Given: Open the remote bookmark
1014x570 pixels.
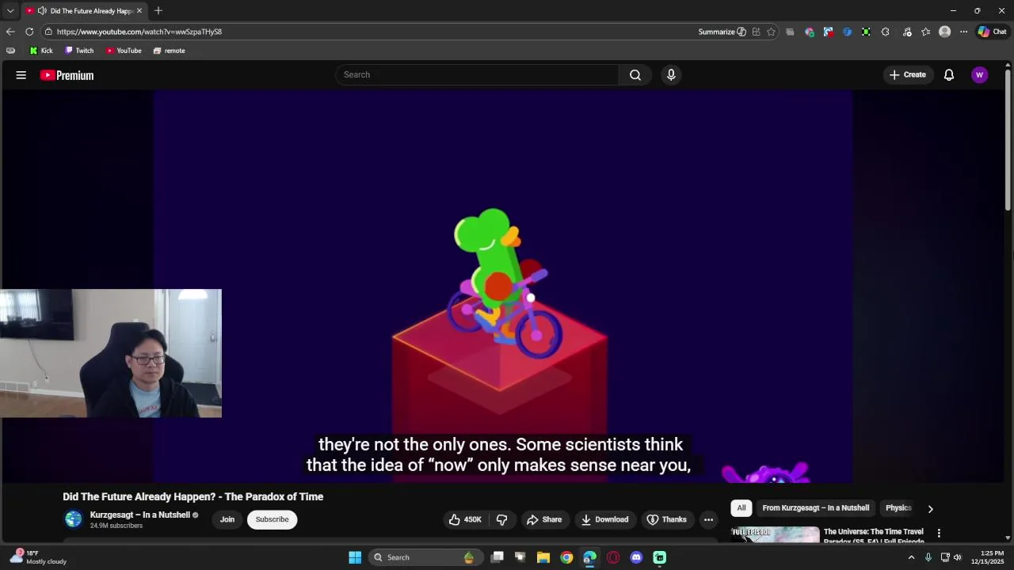Looking at the screenshot, I should point(169,51).
